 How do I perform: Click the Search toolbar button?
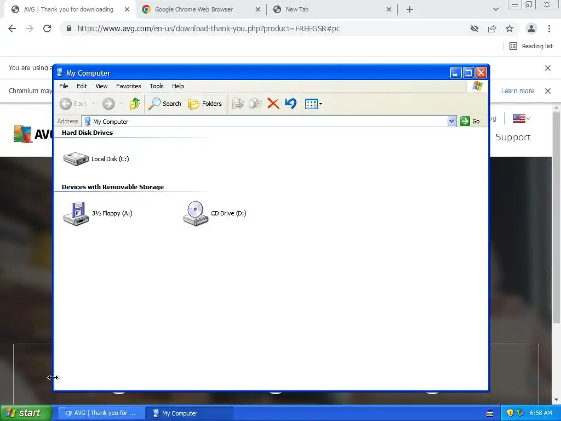click(165, 104)
